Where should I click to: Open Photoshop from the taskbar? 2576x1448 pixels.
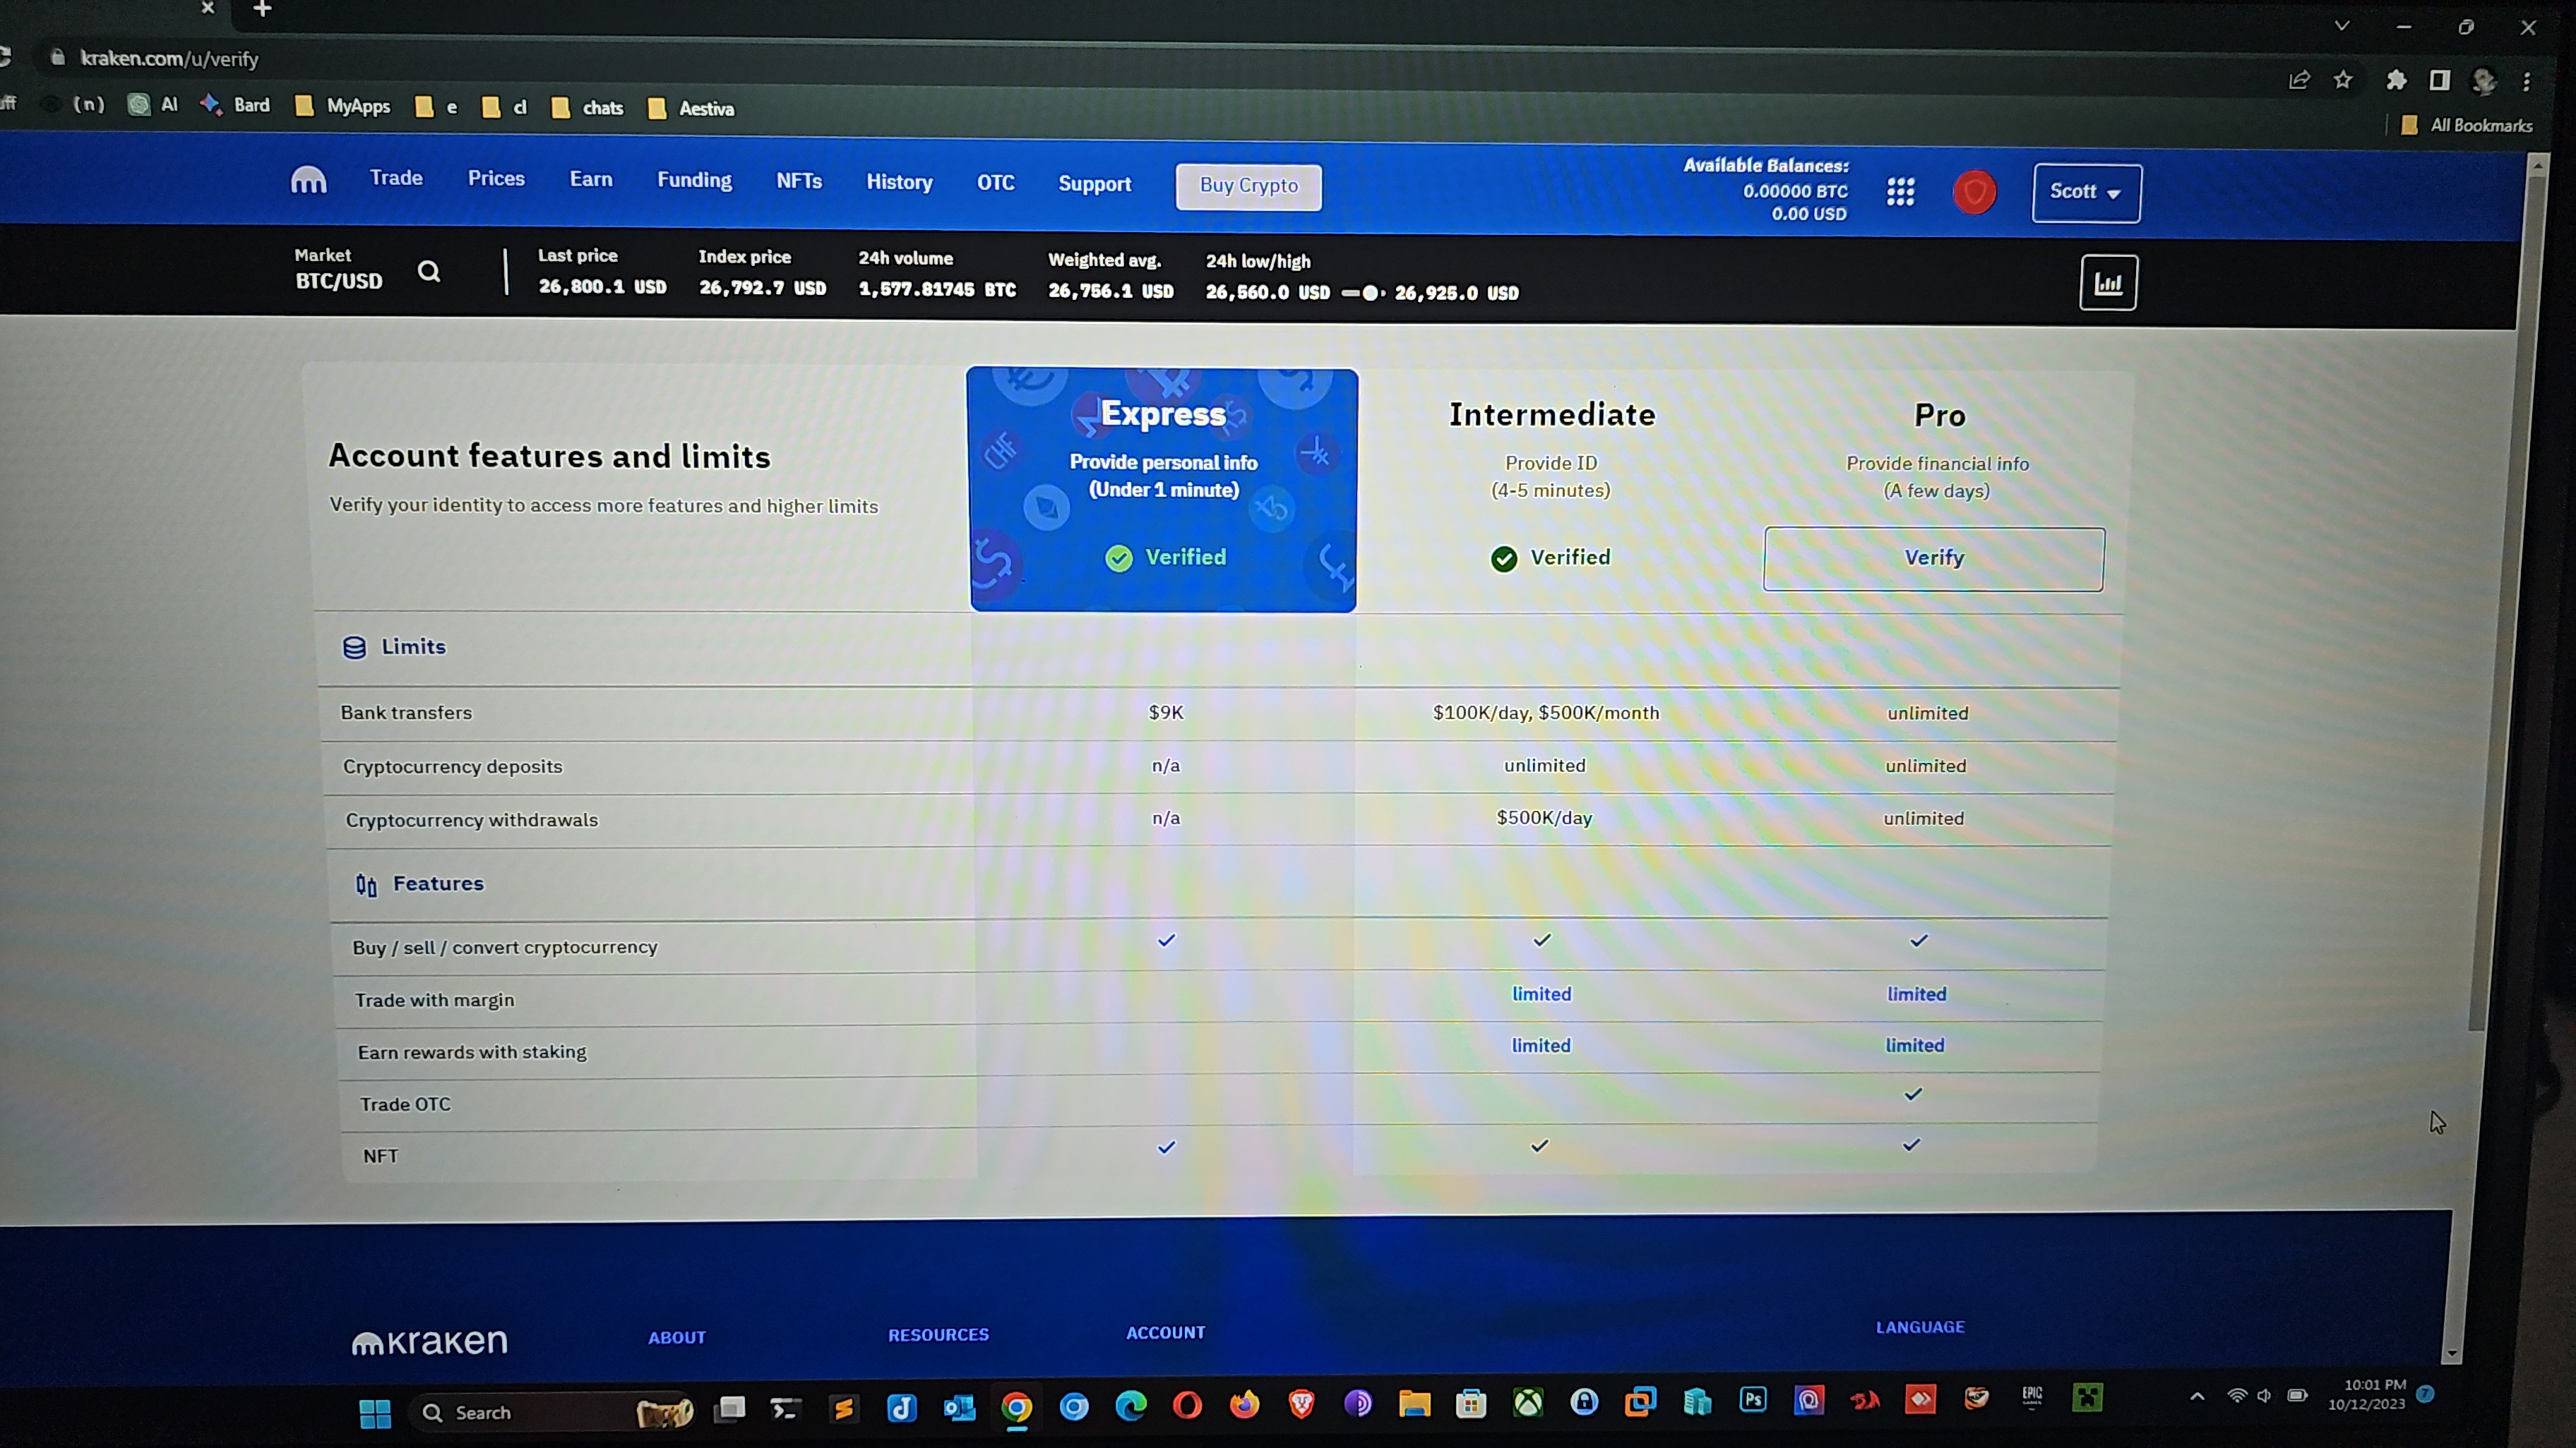point(1753,1400)
